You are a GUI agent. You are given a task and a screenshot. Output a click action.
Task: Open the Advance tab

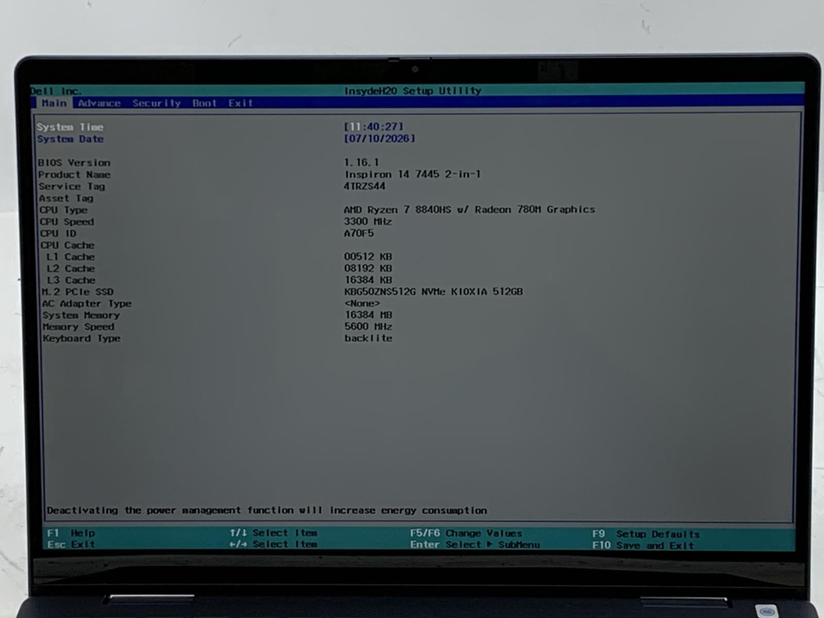[99, 103]
